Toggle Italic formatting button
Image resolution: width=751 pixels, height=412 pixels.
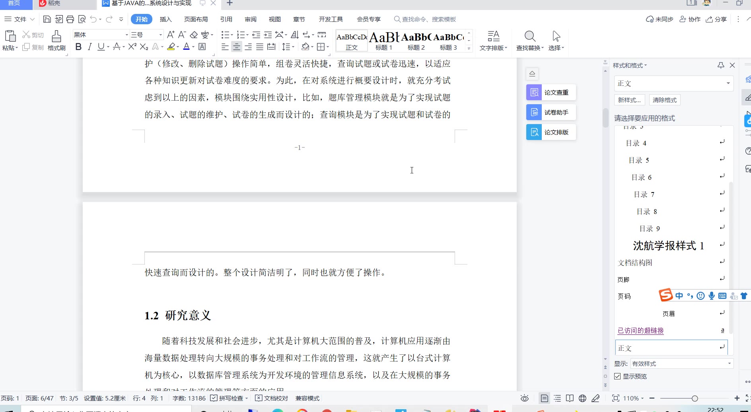[x=89, y=47]
